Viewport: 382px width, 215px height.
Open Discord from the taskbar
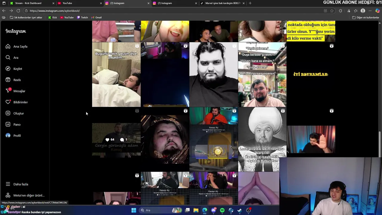(213, 210)
